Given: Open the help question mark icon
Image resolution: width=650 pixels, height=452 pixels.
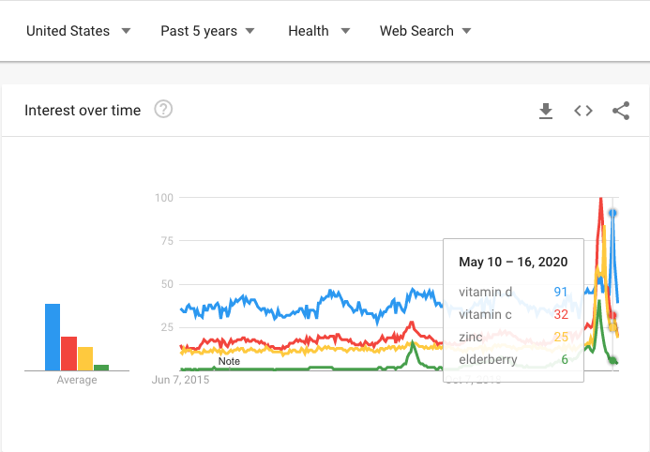Looking at the screenshot, I should (163, 110).
